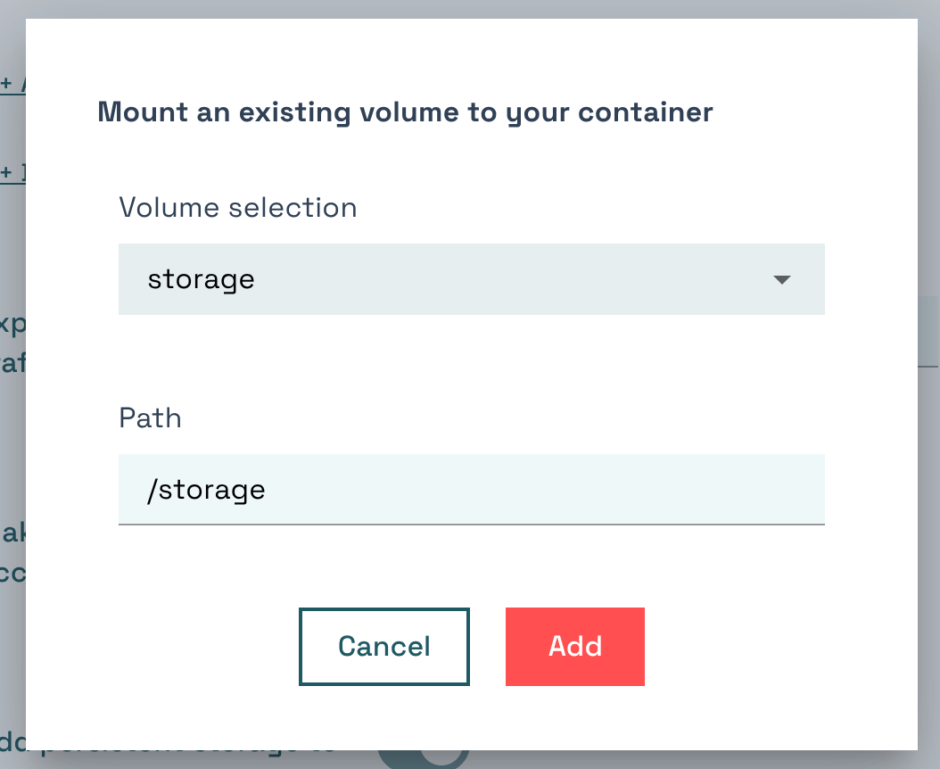
Task: Click the second '+' link at left edge
Action: (x=12, y=172)
